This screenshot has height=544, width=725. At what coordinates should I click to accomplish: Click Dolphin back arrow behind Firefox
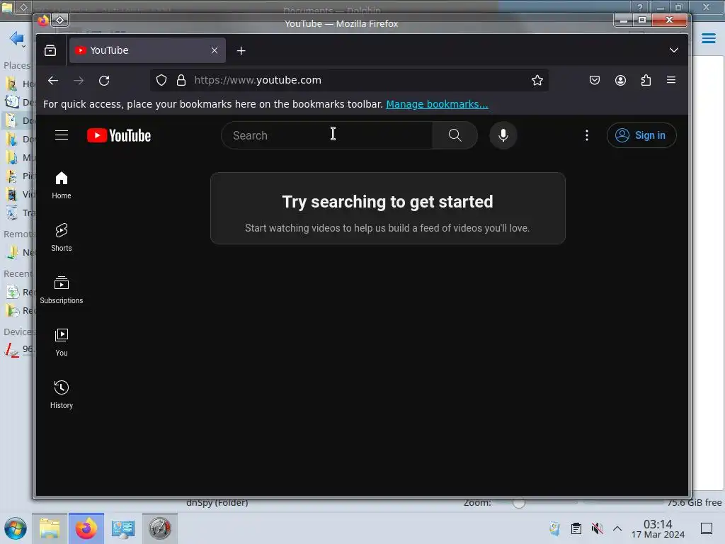17,38
